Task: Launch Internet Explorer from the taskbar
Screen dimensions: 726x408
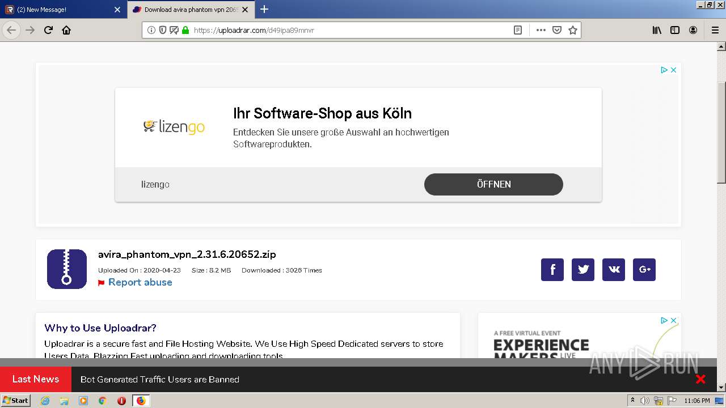Action: point(45,401)
